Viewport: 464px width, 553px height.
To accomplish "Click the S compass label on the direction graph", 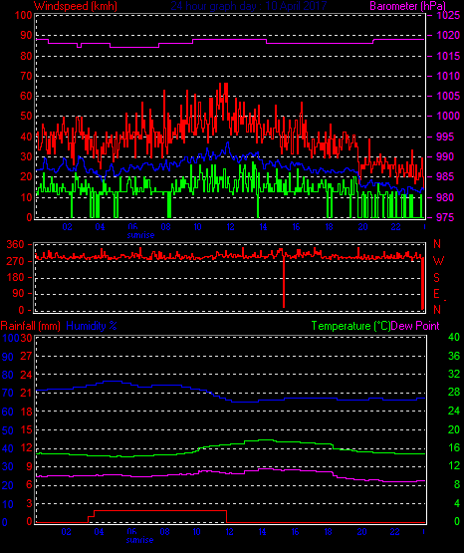I will [436, 278].
